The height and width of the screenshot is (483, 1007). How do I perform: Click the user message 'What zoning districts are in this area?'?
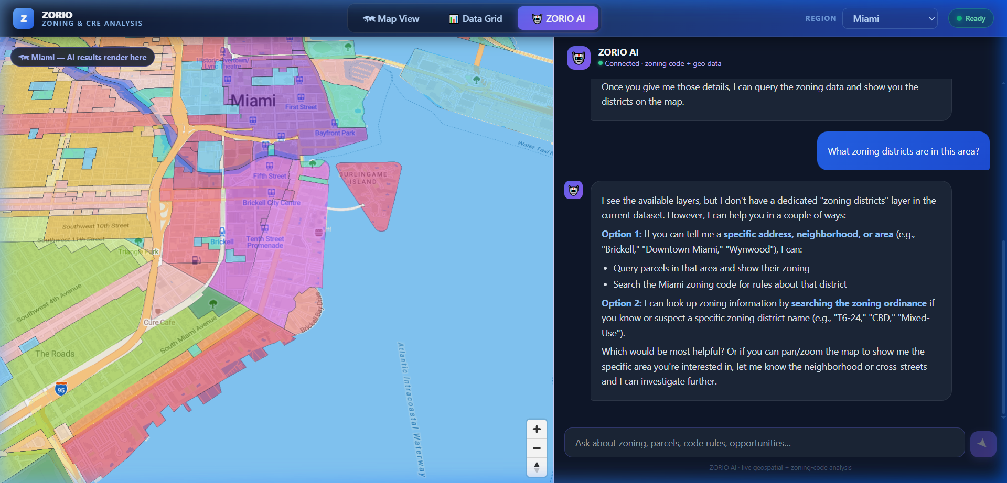903,151
